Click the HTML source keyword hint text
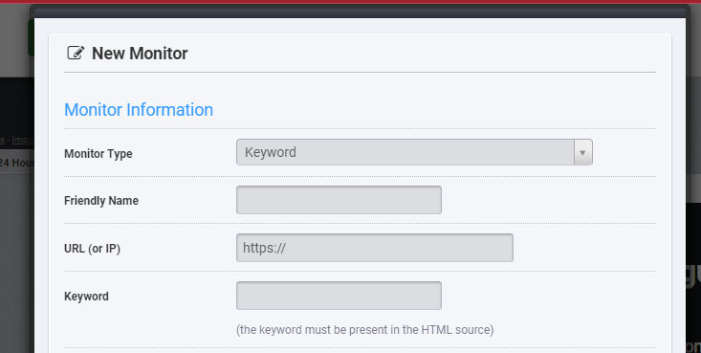Viewport: 701px width, 353px height. pyautogui.click(x=364, y=330)
